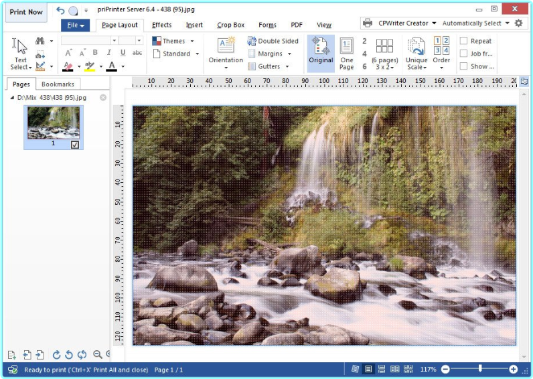Open the page Order option

tap(441, 54)
